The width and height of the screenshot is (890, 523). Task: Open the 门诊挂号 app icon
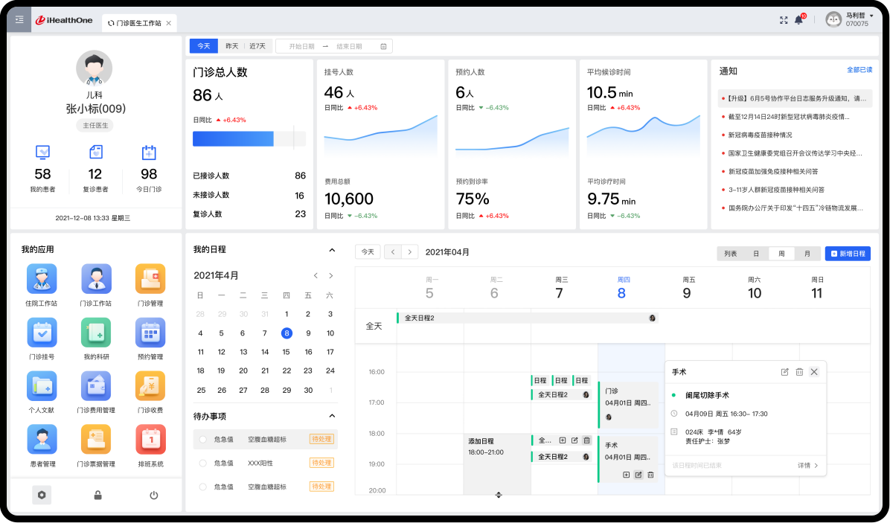point(42,333)
